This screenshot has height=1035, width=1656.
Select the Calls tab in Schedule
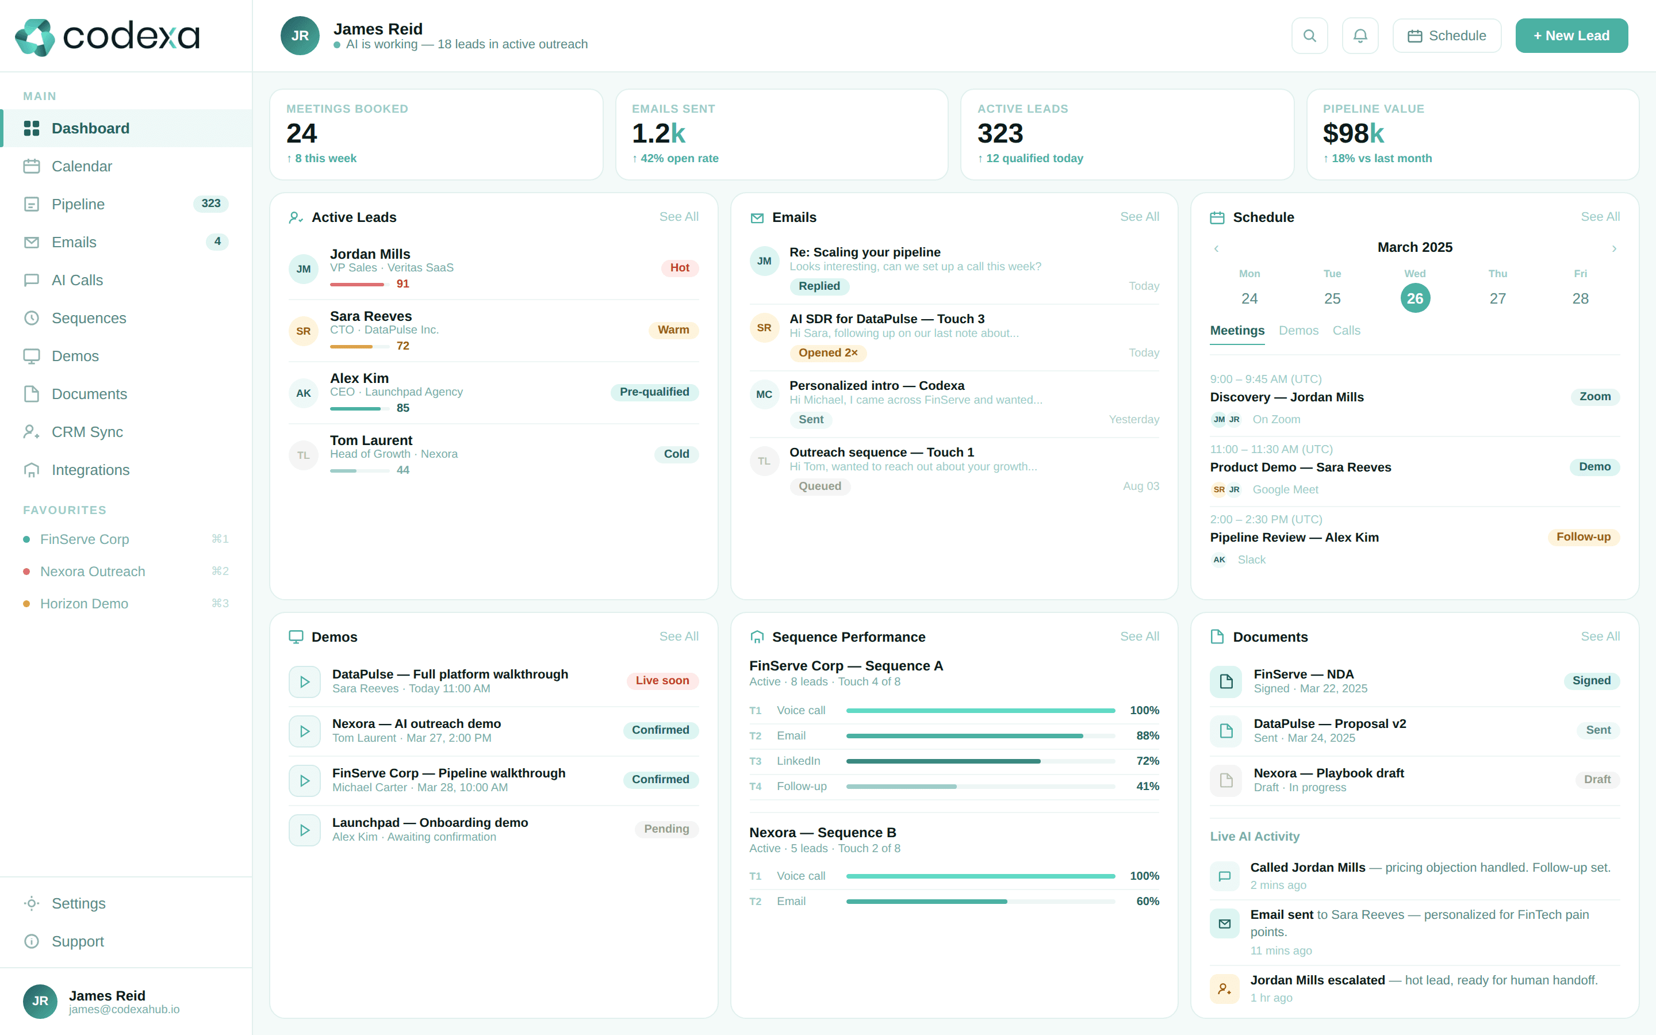tap(1346, 331)
